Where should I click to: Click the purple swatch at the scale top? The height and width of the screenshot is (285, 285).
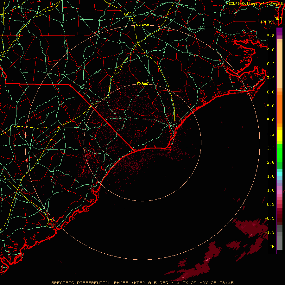click(x=280, y=32)
